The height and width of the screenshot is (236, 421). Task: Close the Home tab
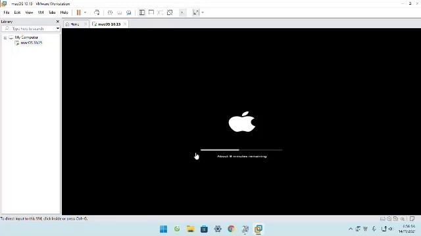(x=86, y=24)
